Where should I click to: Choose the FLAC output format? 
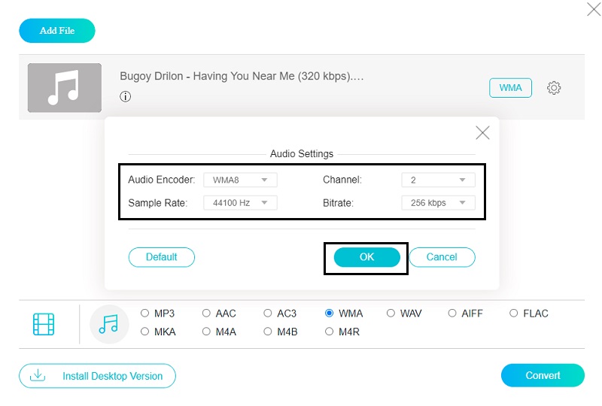click(x=515, y=314)
